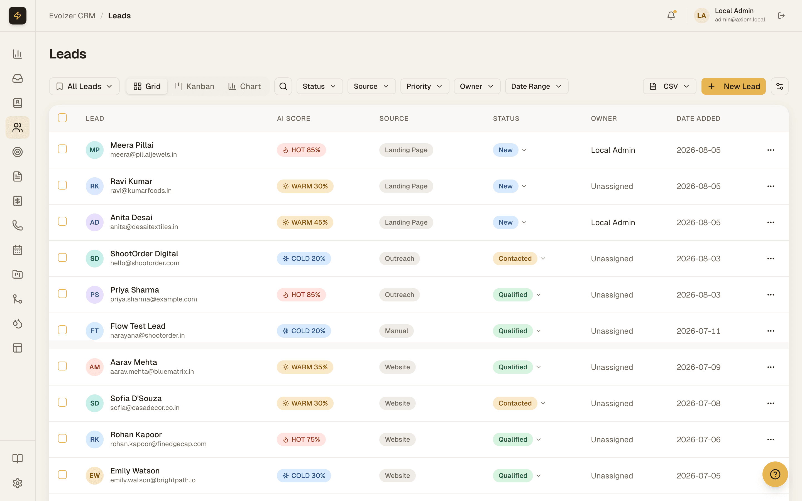Check the ShootOrder Digital row checkbox
Viewport: 802px width, 501px height.
coord(62,257)
